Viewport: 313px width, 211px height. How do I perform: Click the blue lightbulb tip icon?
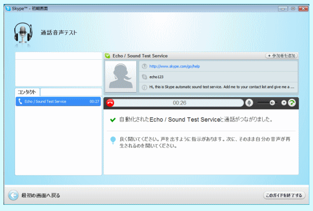click(x=113, y=140)
